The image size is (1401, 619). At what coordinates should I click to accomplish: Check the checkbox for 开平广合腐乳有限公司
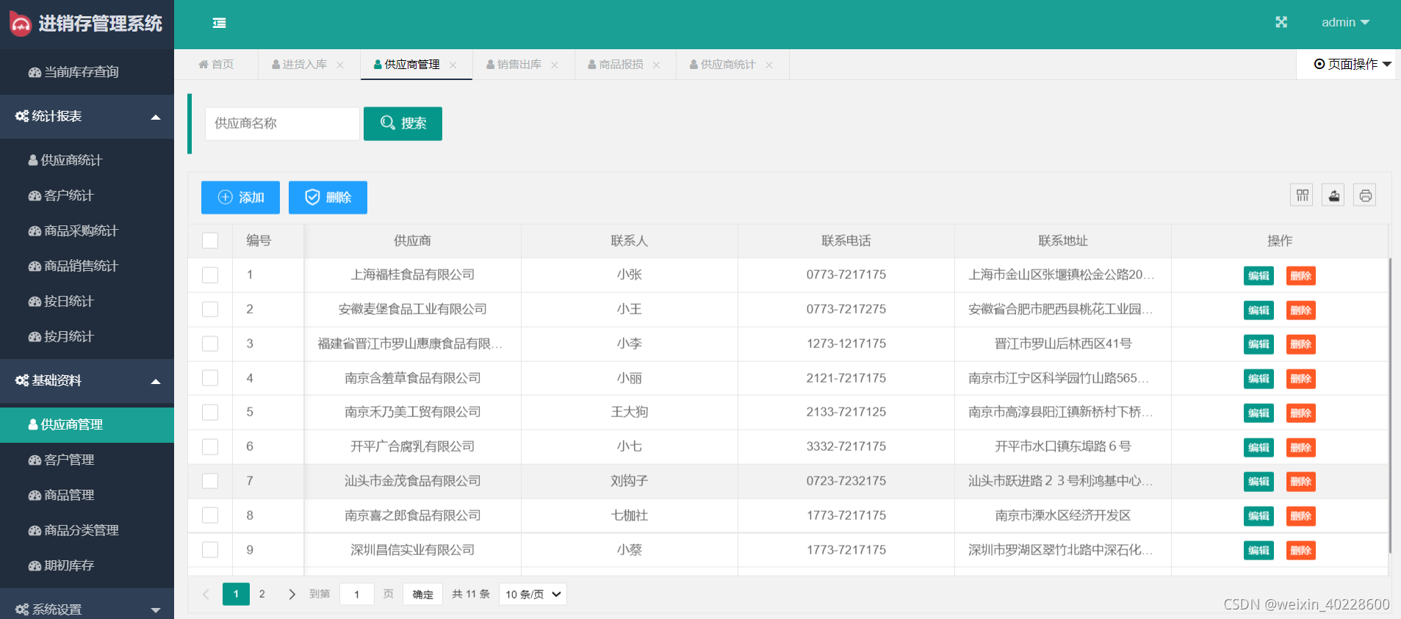click(x=210, y=446)
